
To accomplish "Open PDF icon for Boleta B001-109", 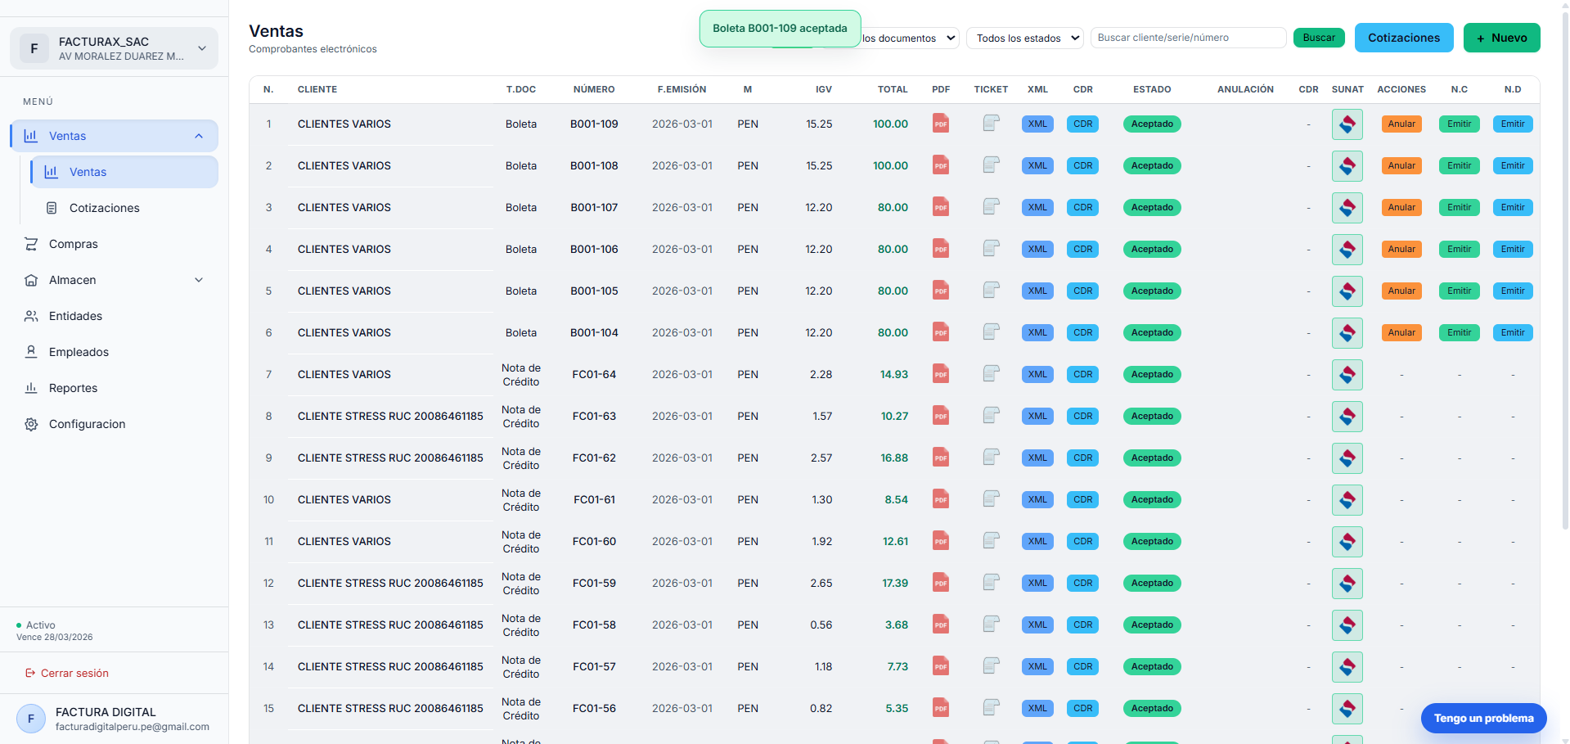I will coord(941,124).
